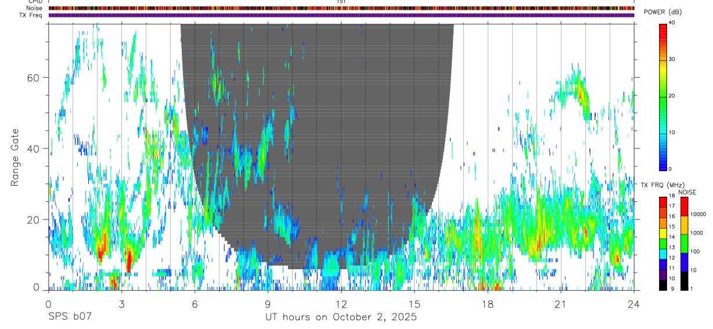The height and width of the screenshot is (329, 713).
Task: Click the TX FRQ legend tick label 12
Action: 672,258
